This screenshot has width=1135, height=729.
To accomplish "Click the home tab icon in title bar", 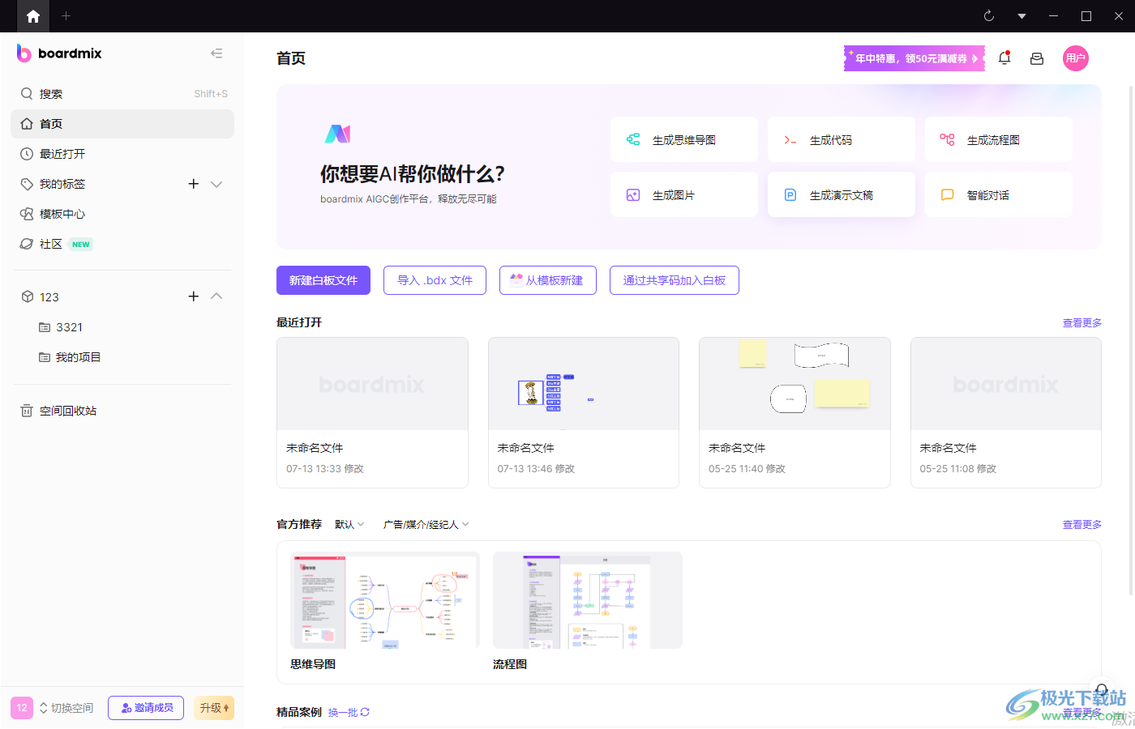I will (33, 16).
